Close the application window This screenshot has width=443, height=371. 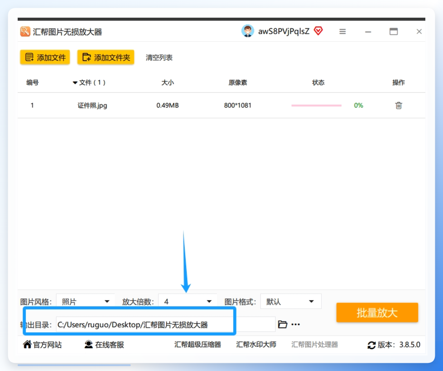coord(419,31)
